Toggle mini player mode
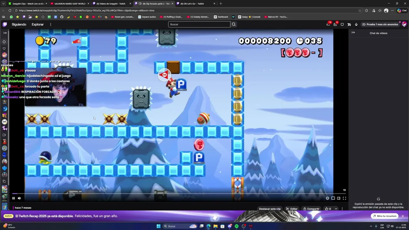The width and height of the screenshot is (409, 230). click(x=333, y=198)
